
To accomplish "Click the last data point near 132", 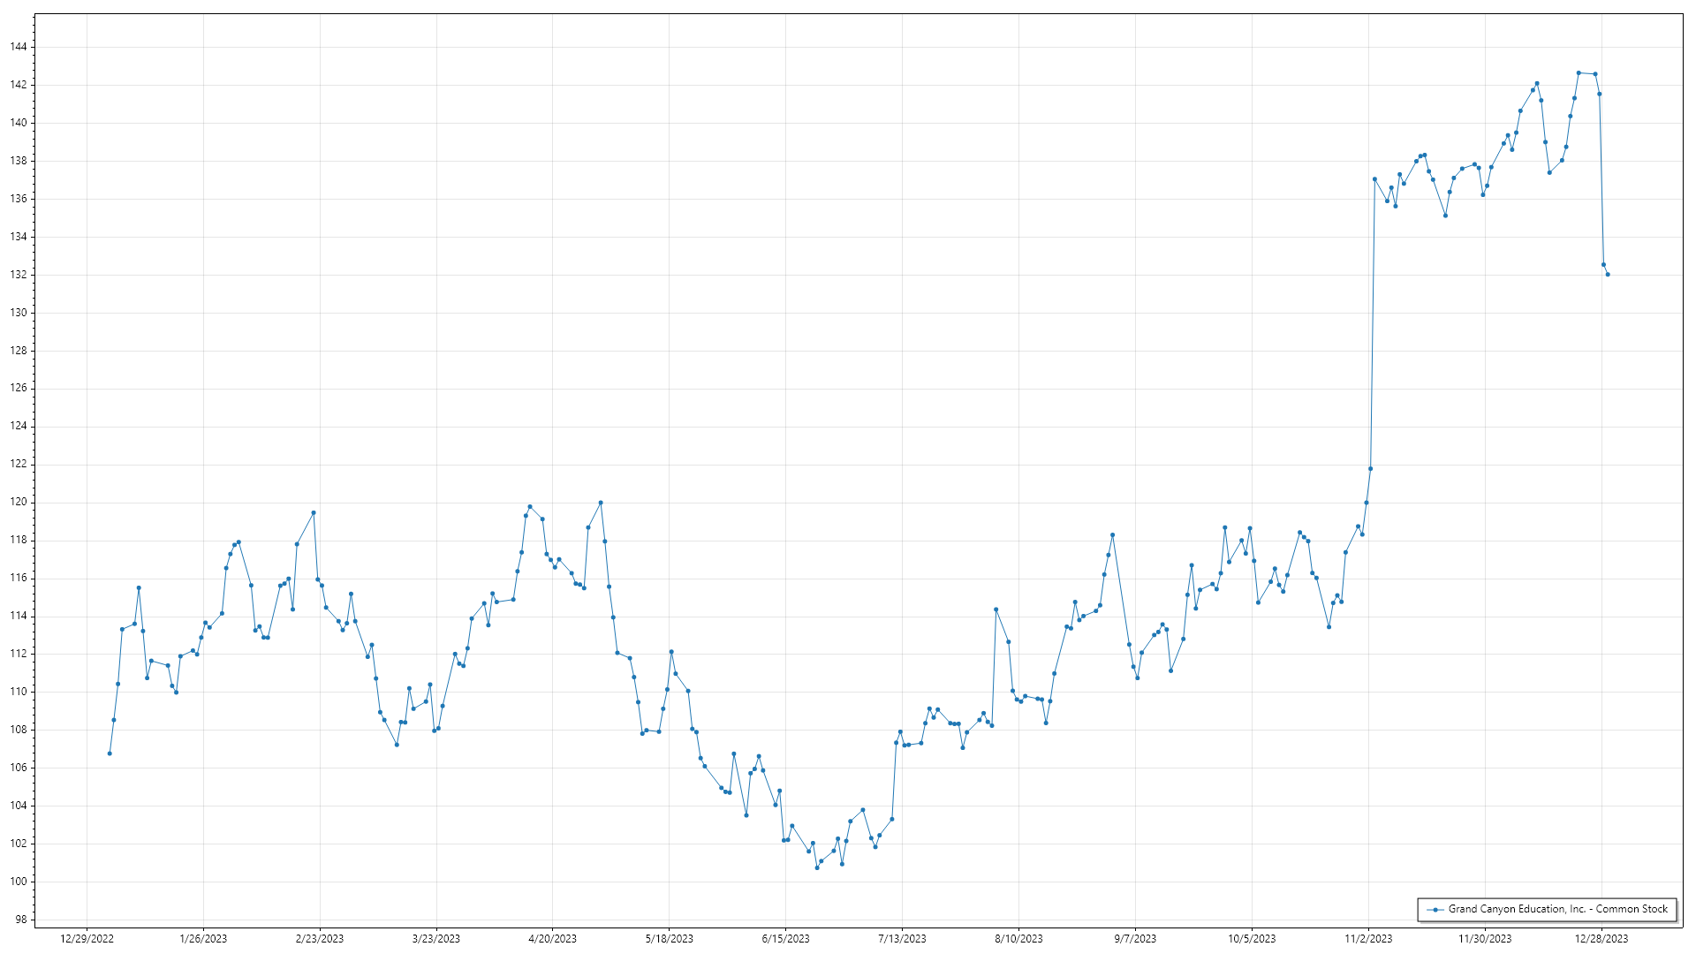I will click(x=1608, y=275).
